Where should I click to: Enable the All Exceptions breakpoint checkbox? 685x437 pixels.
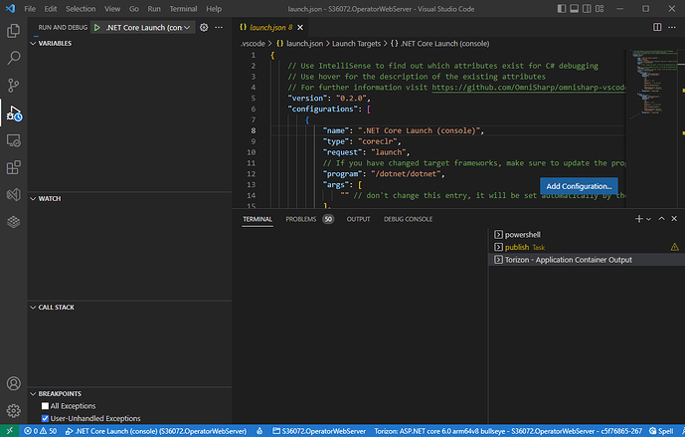tap(46, 406)
